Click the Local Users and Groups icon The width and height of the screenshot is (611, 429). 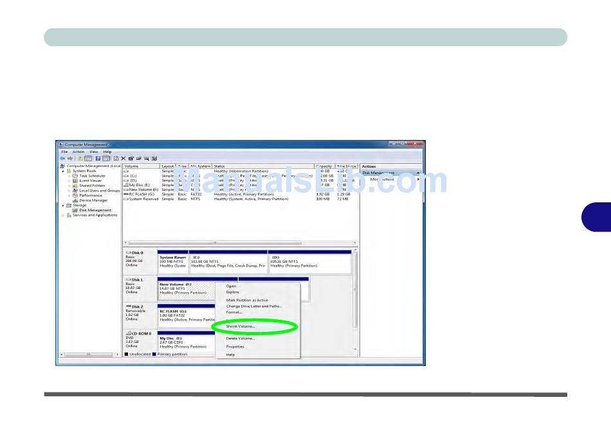pos(75,191)
